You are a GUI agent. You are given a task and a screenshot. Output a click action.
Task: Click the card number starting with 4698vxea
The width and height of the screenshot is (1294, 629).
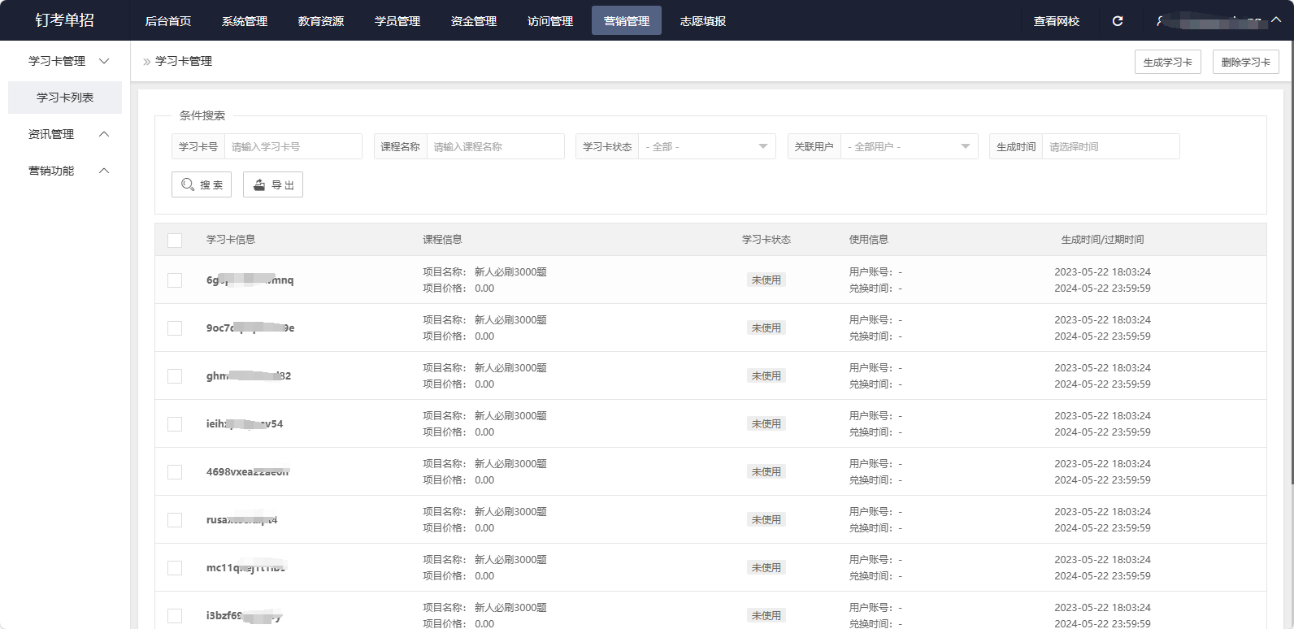pyautogui.click(x=248, y=472)
